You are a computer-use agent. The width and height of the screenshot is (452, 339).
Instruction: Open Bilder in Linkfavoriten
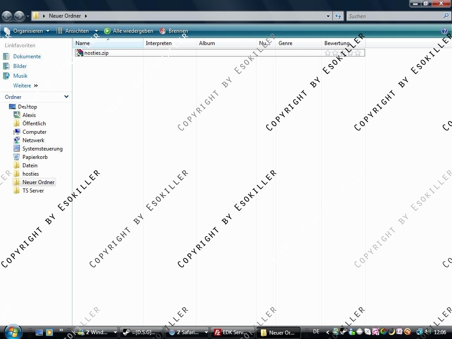(x=20, y=66)
